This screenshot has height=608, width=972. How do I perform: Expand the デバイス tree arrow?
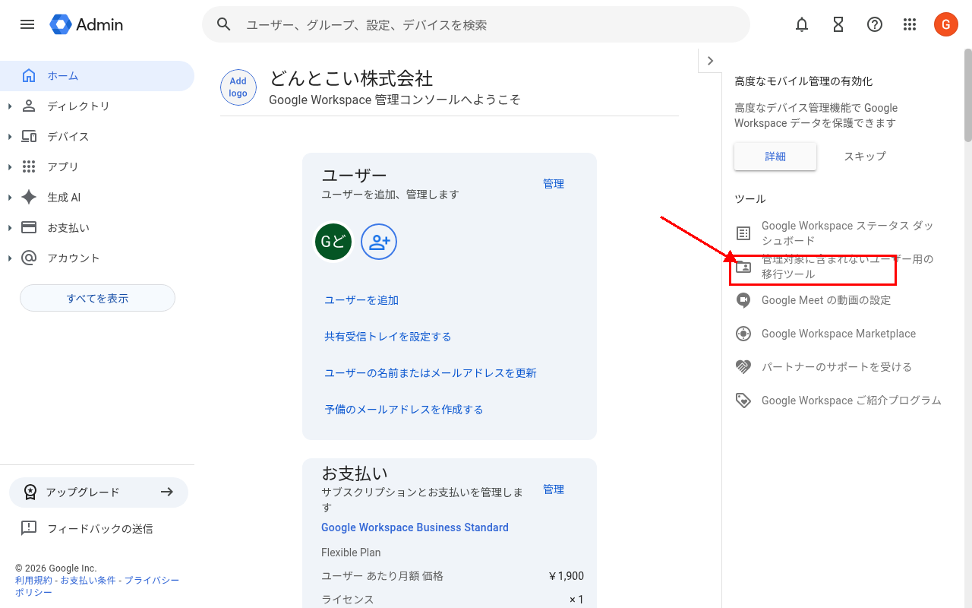coord(10,137)
